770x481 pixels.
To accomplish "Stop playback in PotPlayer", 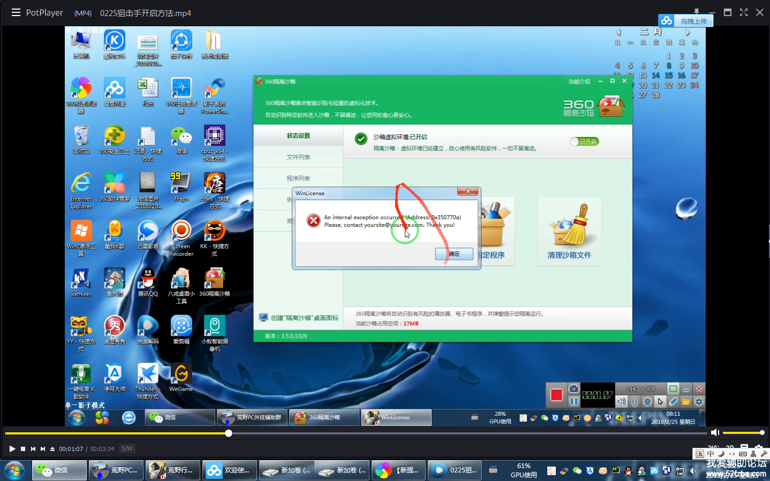I will tap(23, 449).
